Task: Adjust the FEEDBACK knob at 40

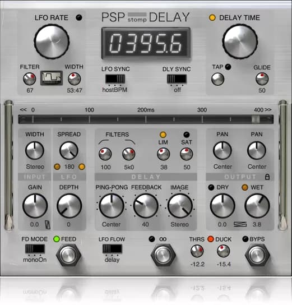Action: click(x=146, y=206)
